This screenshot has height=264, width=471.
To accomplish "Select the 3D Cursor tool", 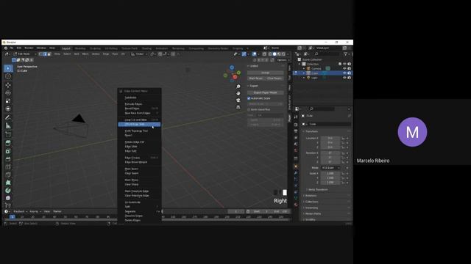I will 8,76.
